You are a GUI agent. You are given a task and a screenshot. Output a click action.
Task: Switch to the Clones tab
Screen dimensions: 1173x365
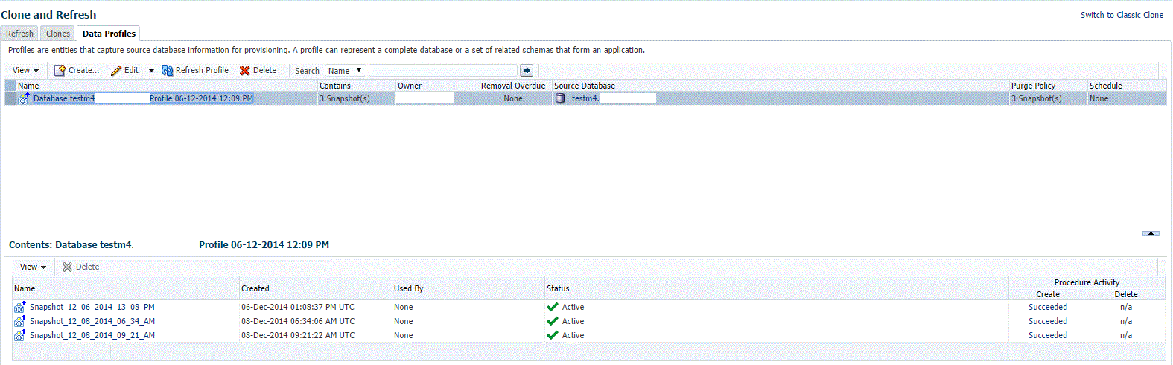coord(57,34)
